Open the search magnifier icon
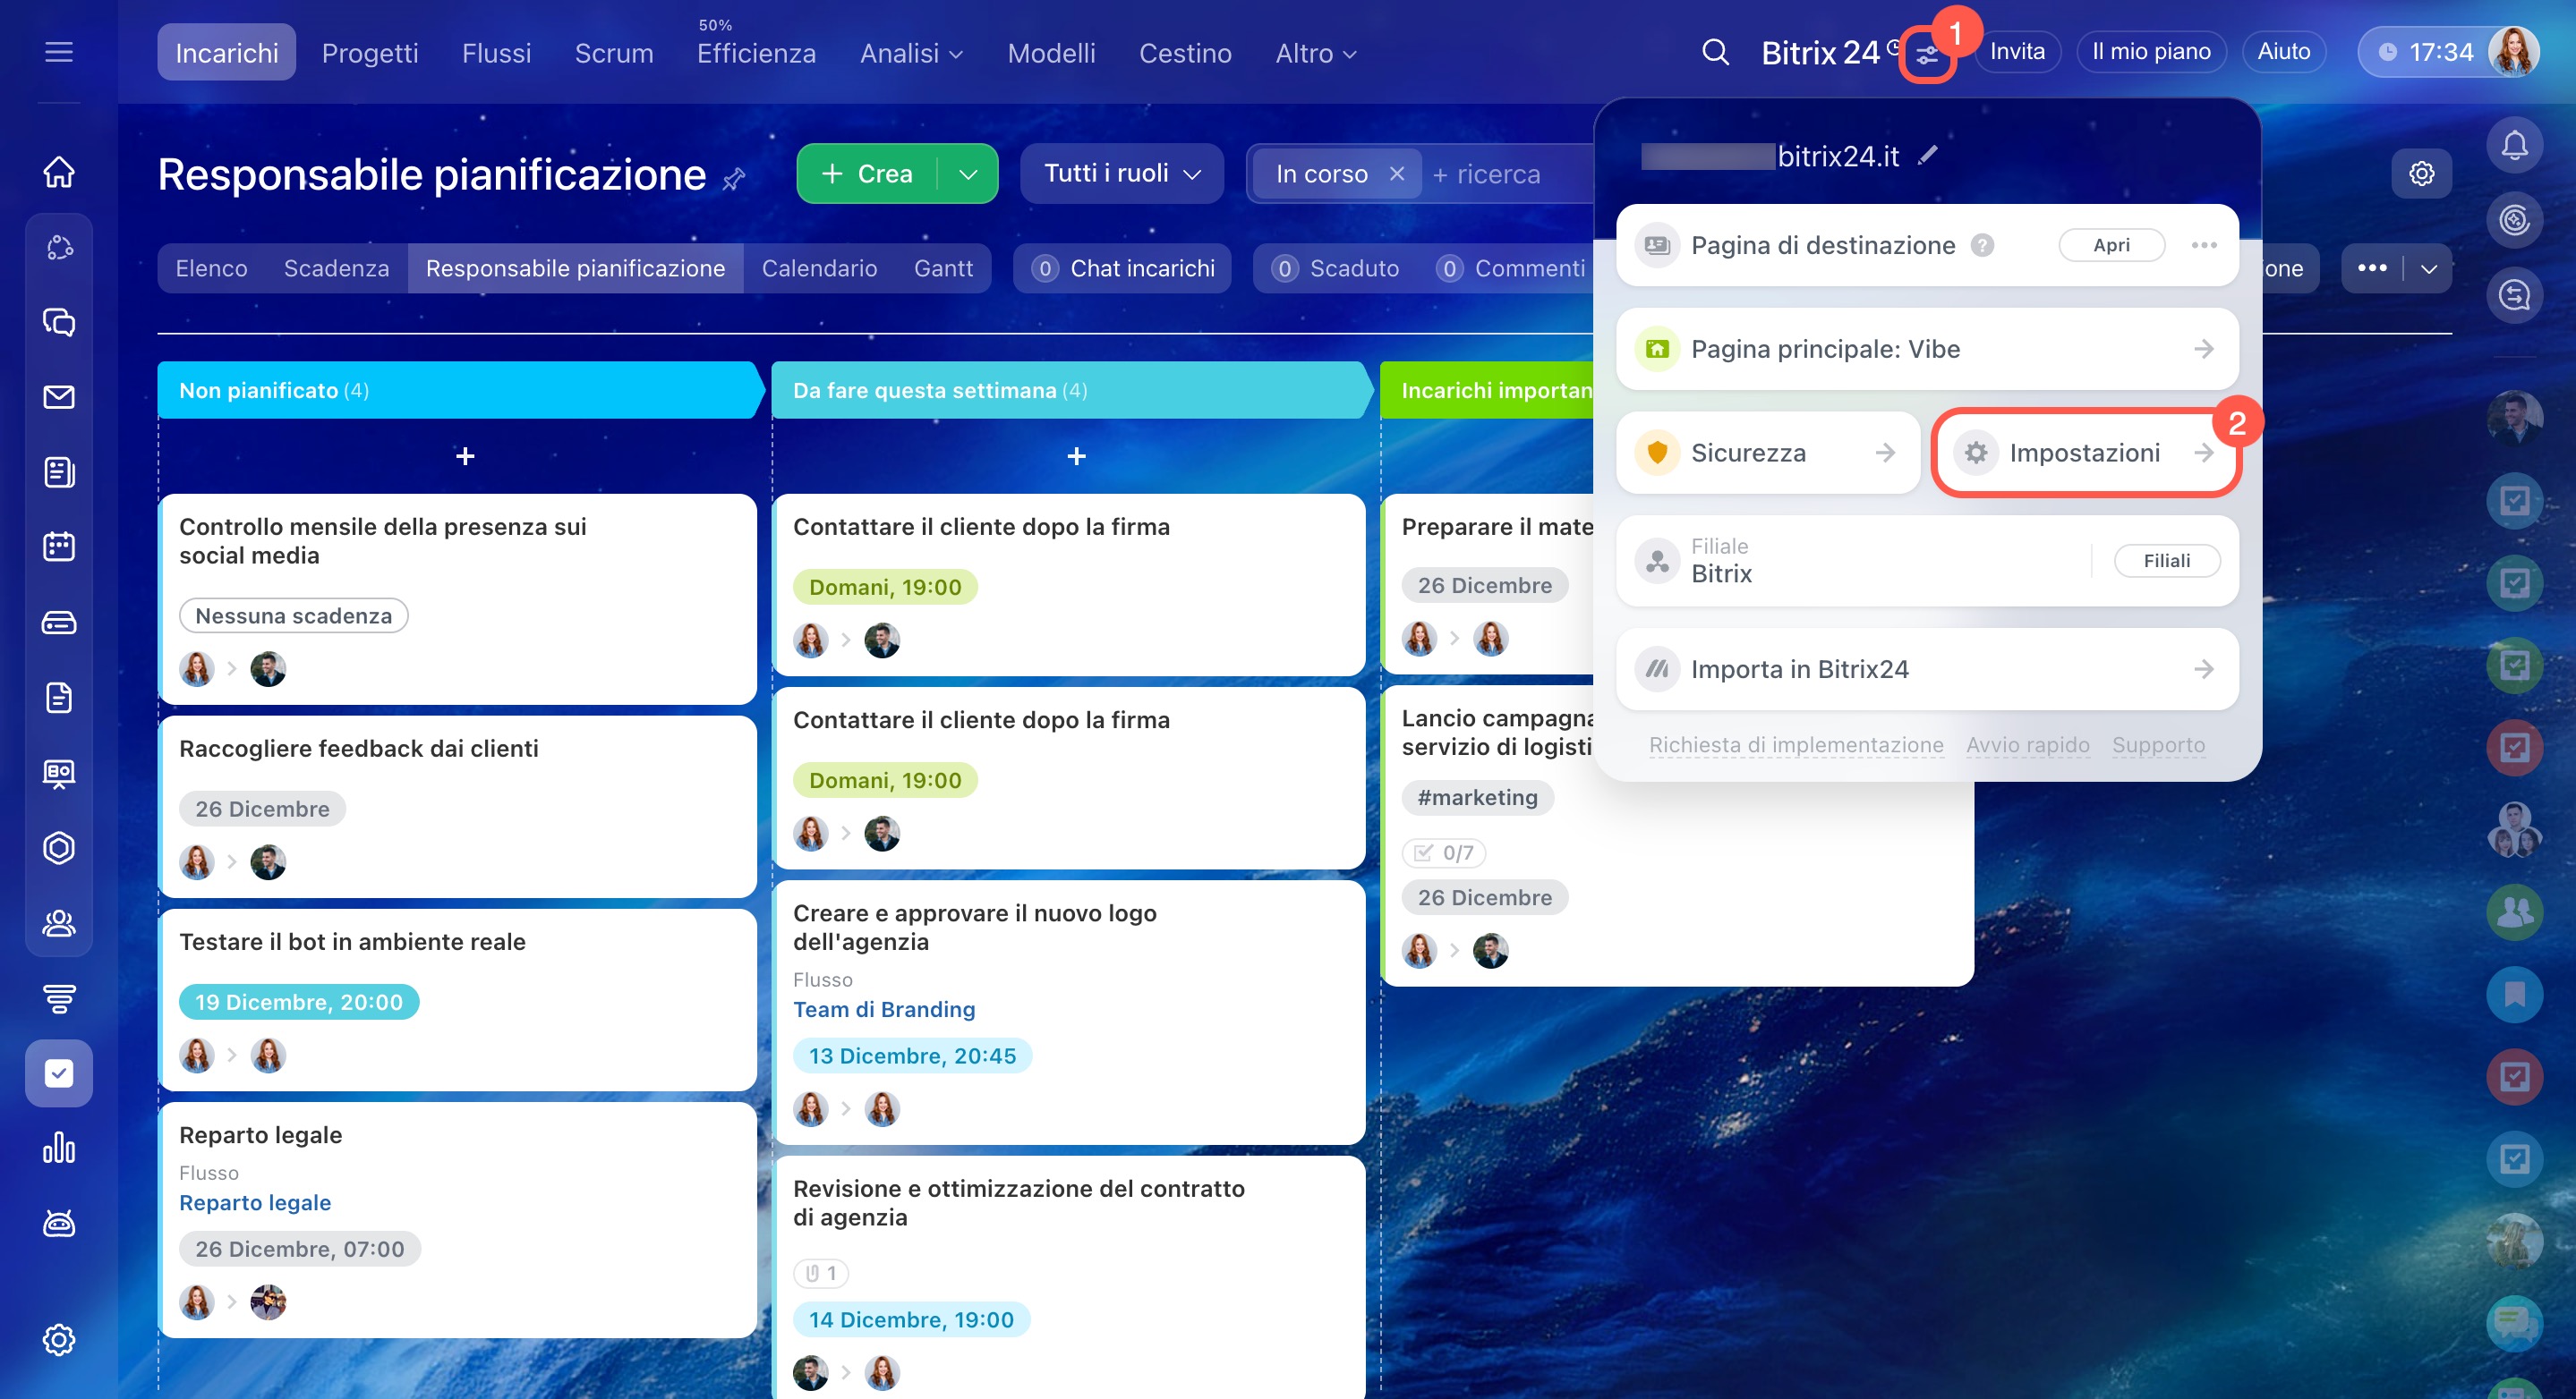The image size is (2576, 1399). [1715, 52]
